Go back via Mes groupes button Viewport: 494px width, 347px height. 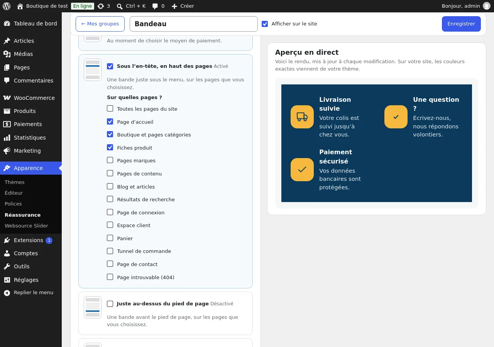100,24
